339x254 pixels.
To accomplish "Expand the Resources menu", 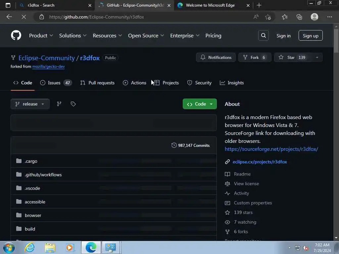I will (107, 35).
